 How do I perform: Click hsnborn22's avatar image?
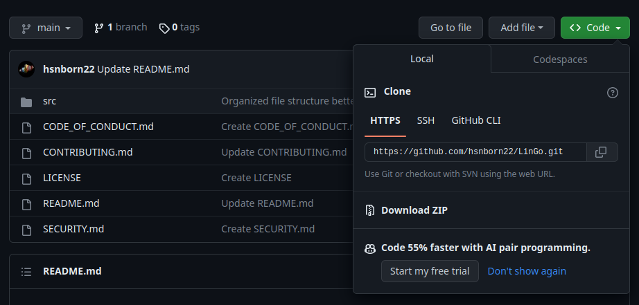[26, 69]
